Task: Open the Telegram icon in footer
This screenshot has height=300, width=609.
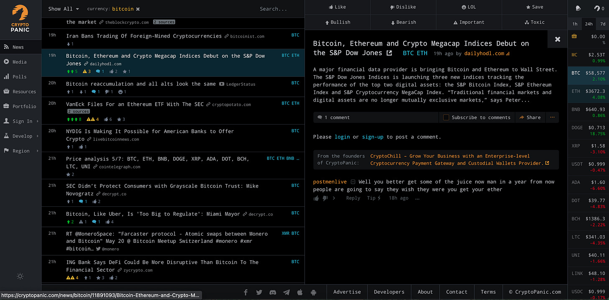Action: pos(286,292)
